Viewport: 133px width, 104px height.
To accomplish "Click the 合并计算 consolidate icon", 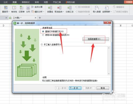I will click(x=33, y=7).
